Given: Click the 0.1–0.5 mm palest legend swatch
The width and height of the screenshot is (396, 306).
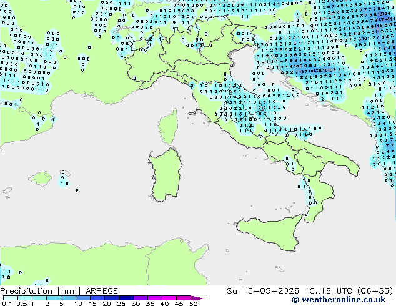Looking at the screenshot, I should click(11, 298).
